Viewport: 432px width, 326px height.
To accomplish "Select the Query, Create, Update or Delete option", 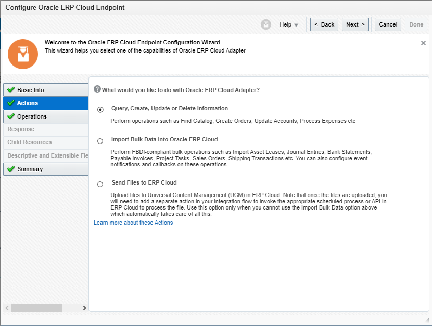I will point(100,108).
